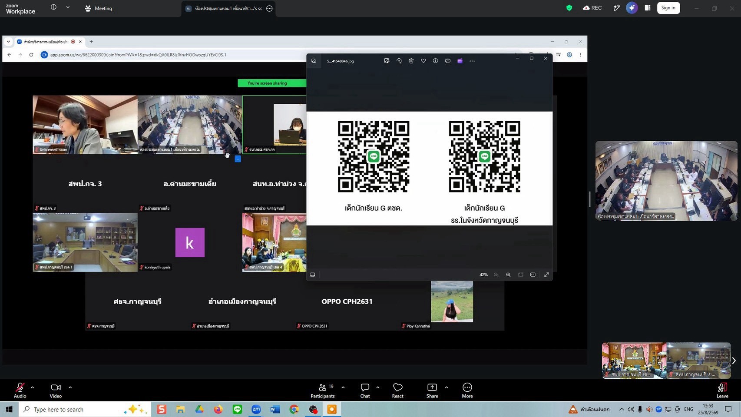The height and width of the screenshot is (417, 741).
Task: Expand the share options arrow
Action: tap(446, 387)
